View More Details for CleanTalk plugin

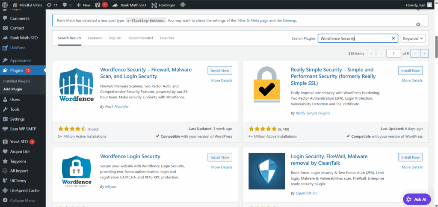click(412, 167)
